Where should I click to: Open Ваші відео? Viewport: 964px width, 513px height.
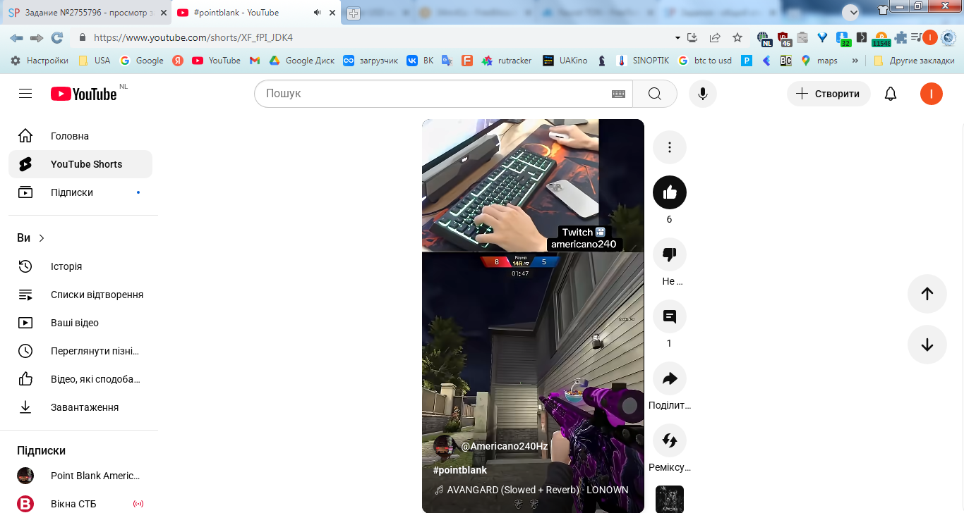pos(80,323)
